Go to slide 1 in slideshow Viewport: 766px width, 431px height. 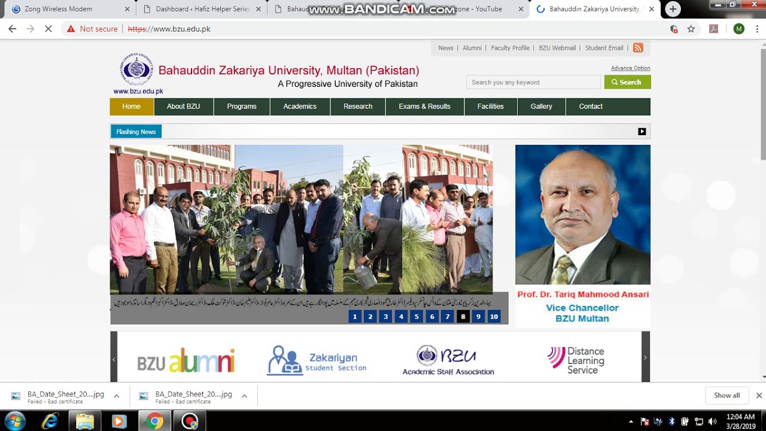click(x=355, y=317)
